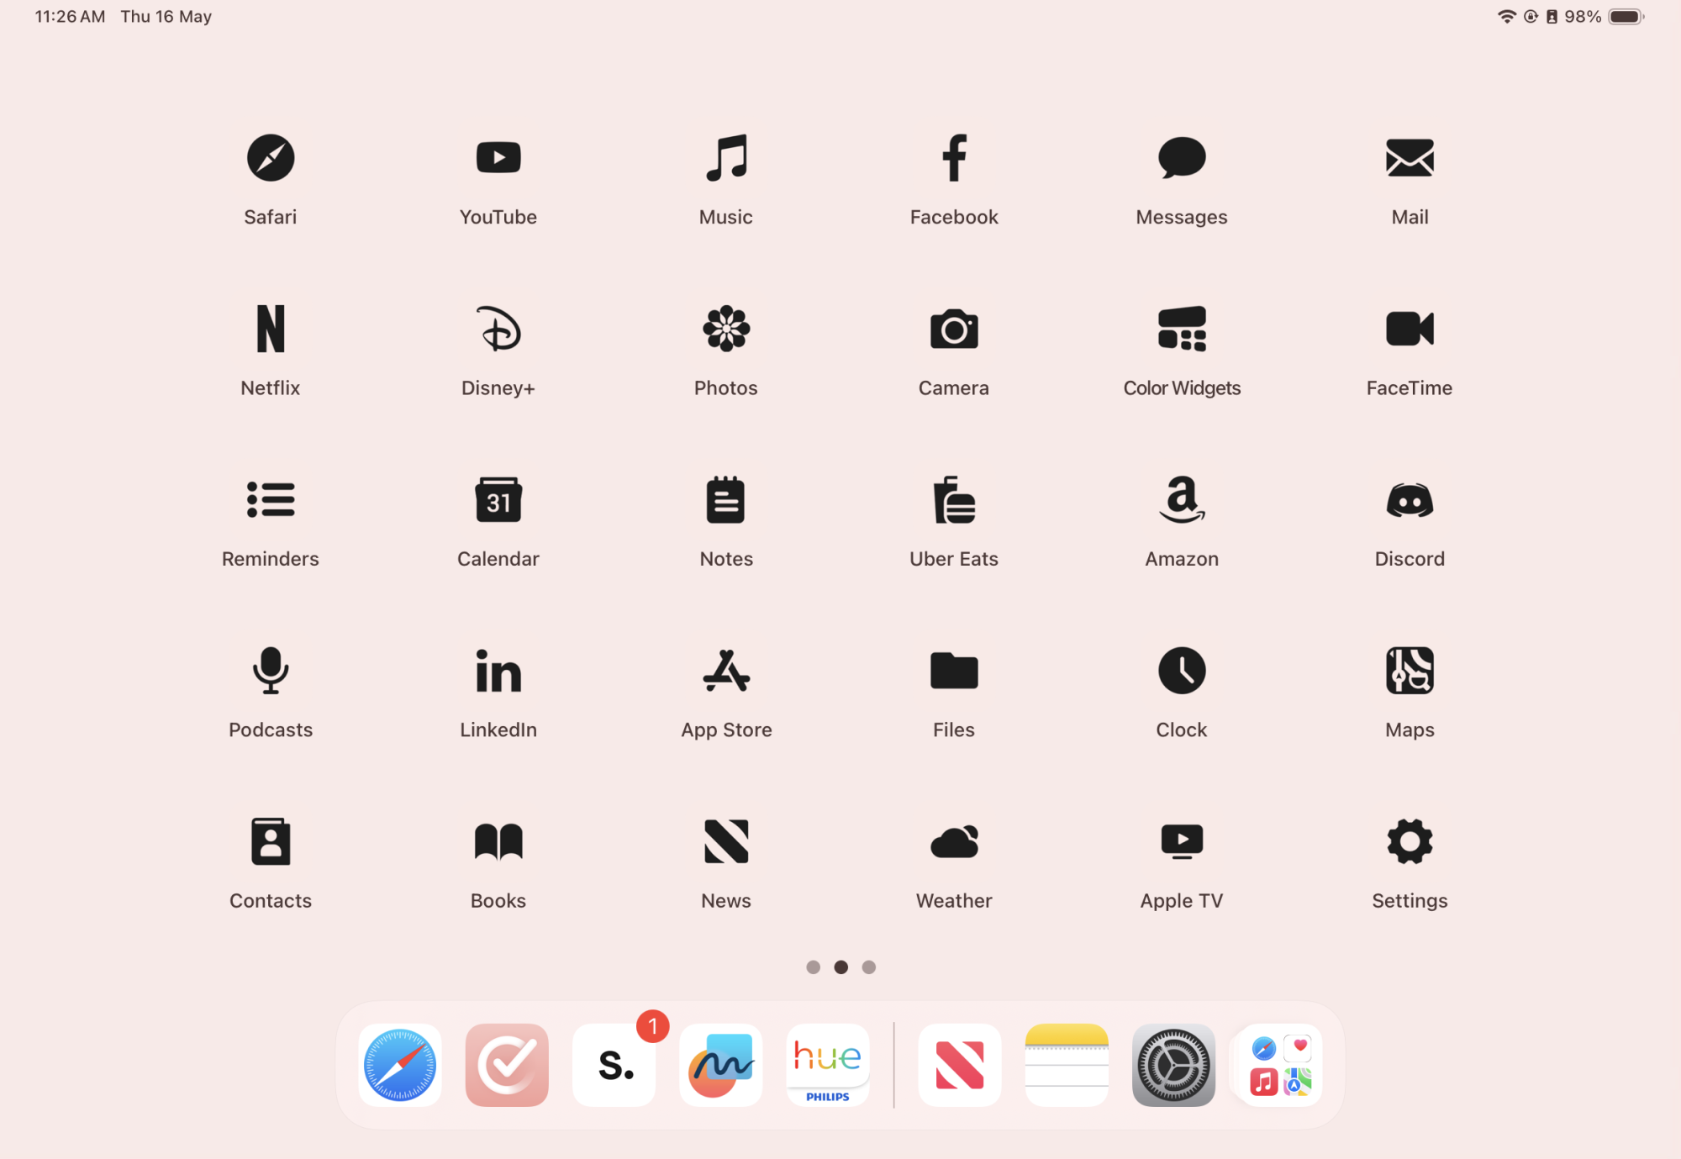Open the Maps app icon
This screenshot has width=1681, height=1159.
tap(1410, 671)
